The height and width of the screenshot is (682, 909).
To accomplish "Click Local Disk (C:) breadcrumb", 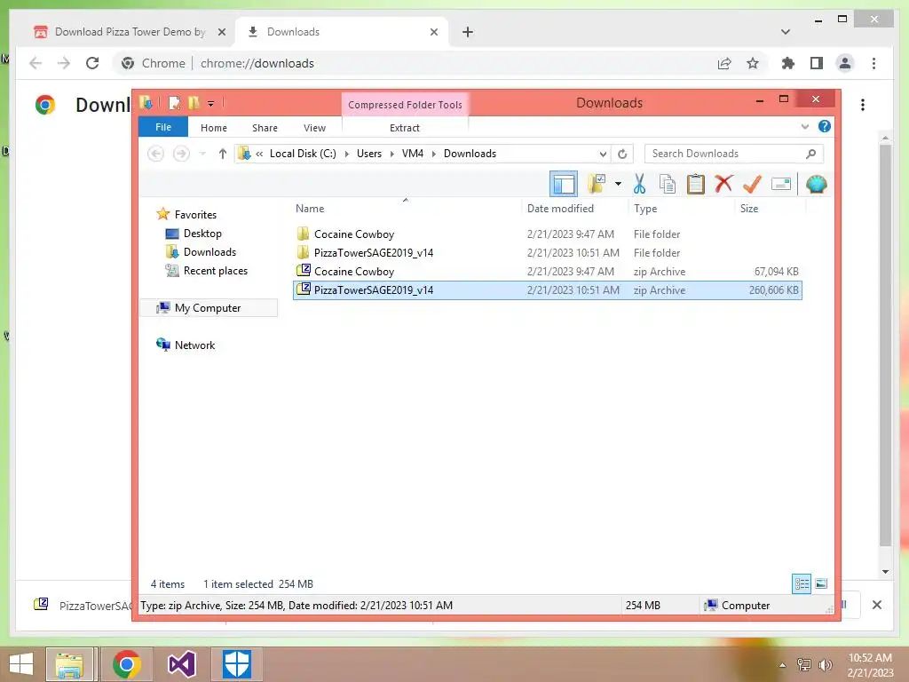I will 303,154.
